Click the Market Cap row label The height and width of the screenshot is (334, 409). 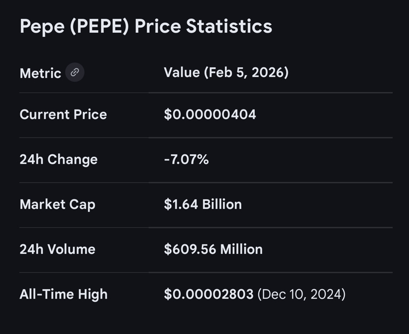coord(57,204)
